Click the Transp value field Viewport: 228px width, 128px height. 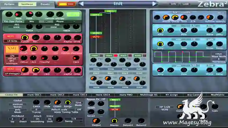(x=36, y=110)
